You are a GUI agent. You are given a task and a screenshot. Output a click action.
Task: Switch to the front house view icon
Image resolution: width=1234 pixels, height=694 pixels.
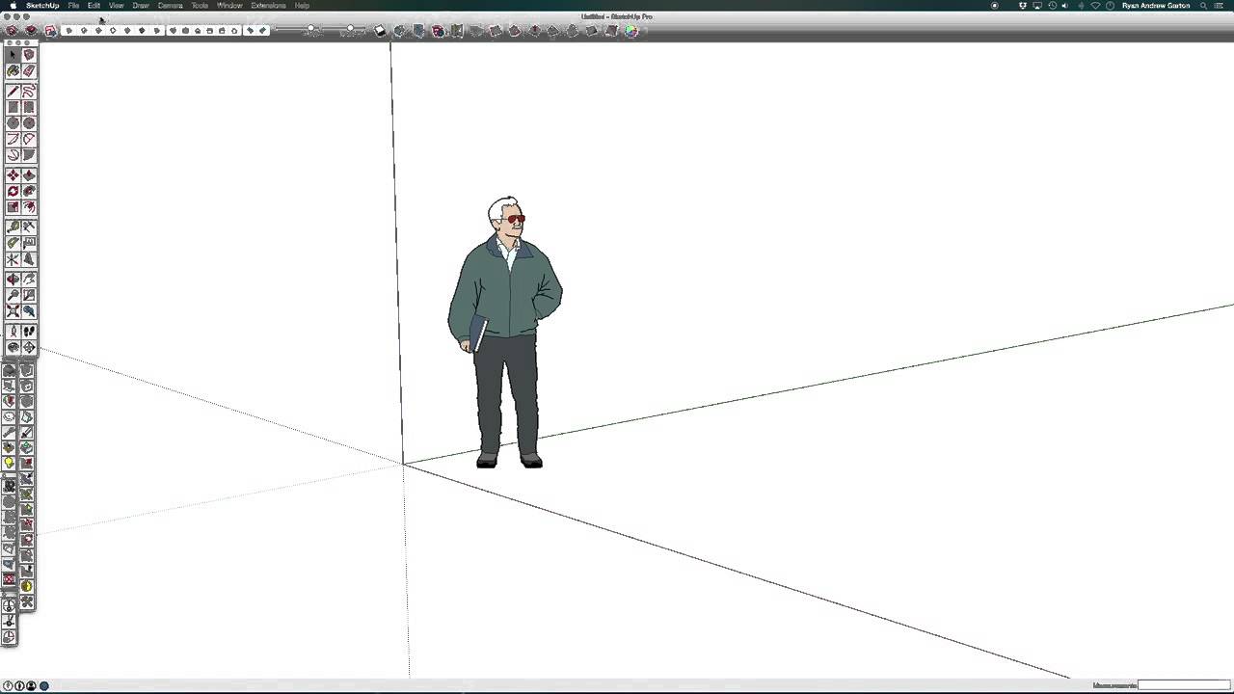198,31
